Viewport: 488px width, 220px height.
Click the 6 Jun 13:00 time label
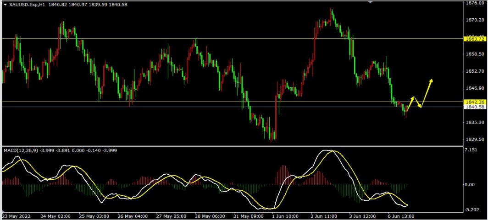401,216
